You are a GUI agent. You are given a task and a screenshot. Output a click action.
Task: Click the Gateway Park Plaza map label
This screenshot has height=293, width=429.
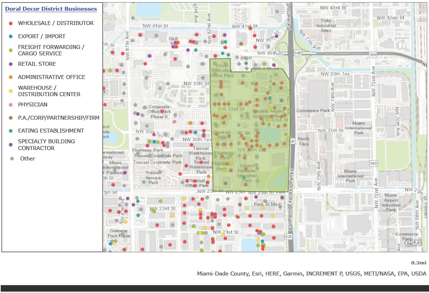pyautogui.click(x=119, y=233)
